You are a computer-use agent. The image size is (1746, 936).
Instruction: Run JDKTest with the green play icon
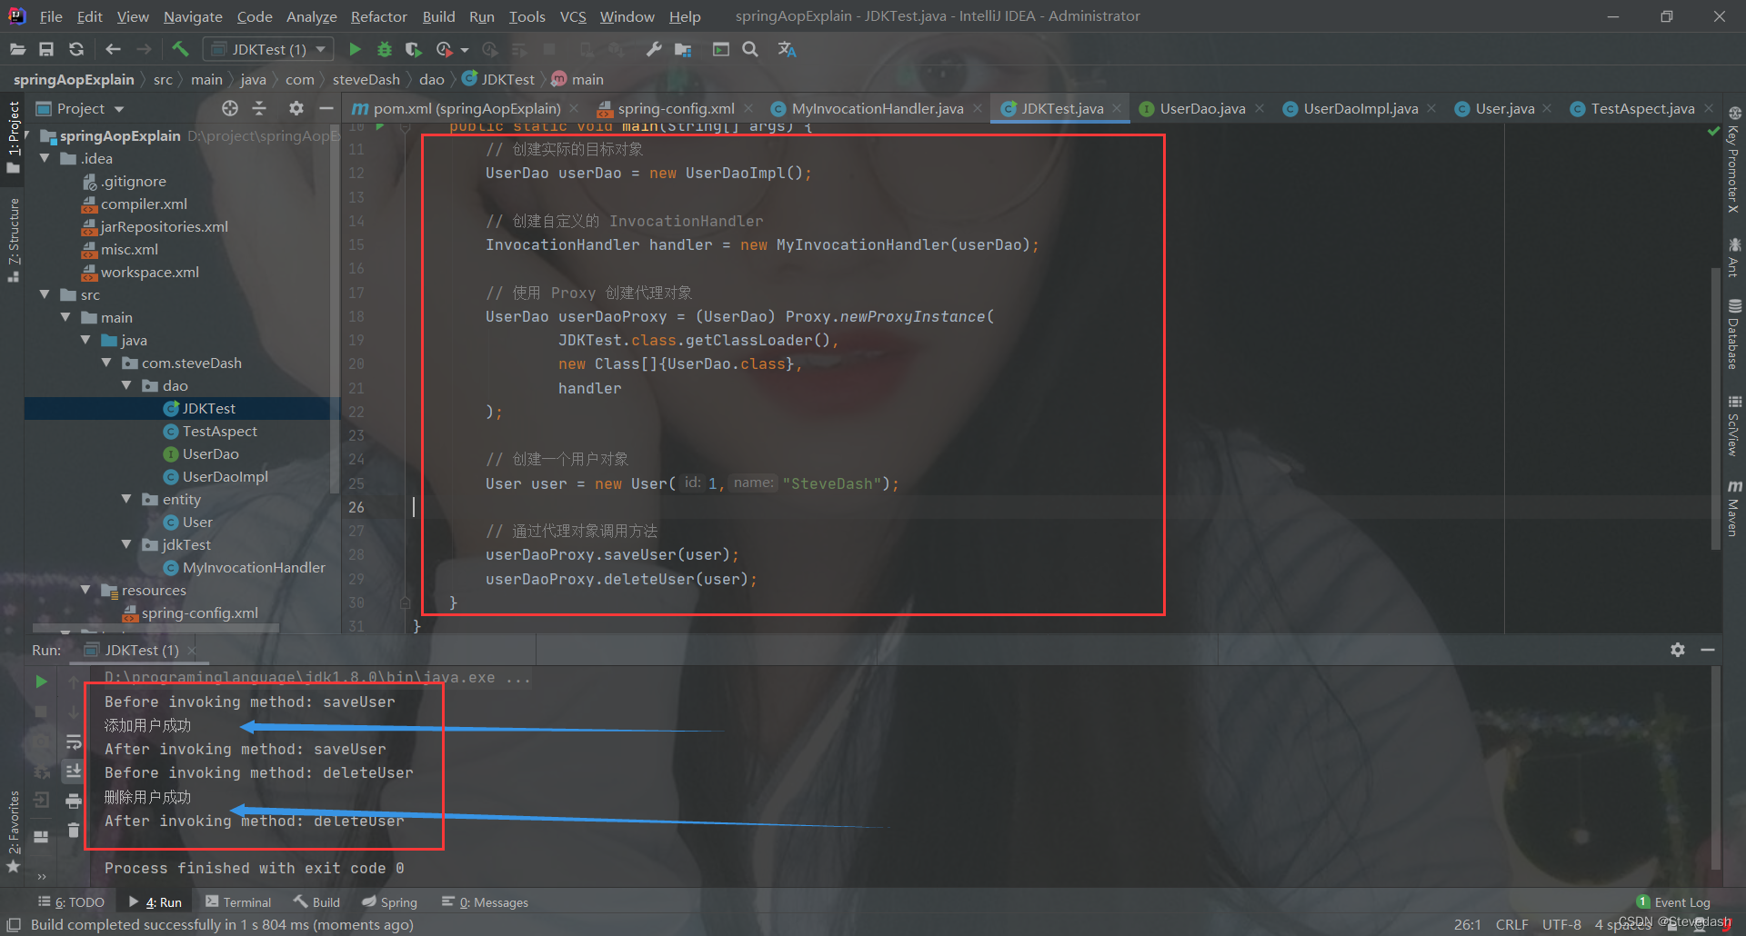(356, 49)
